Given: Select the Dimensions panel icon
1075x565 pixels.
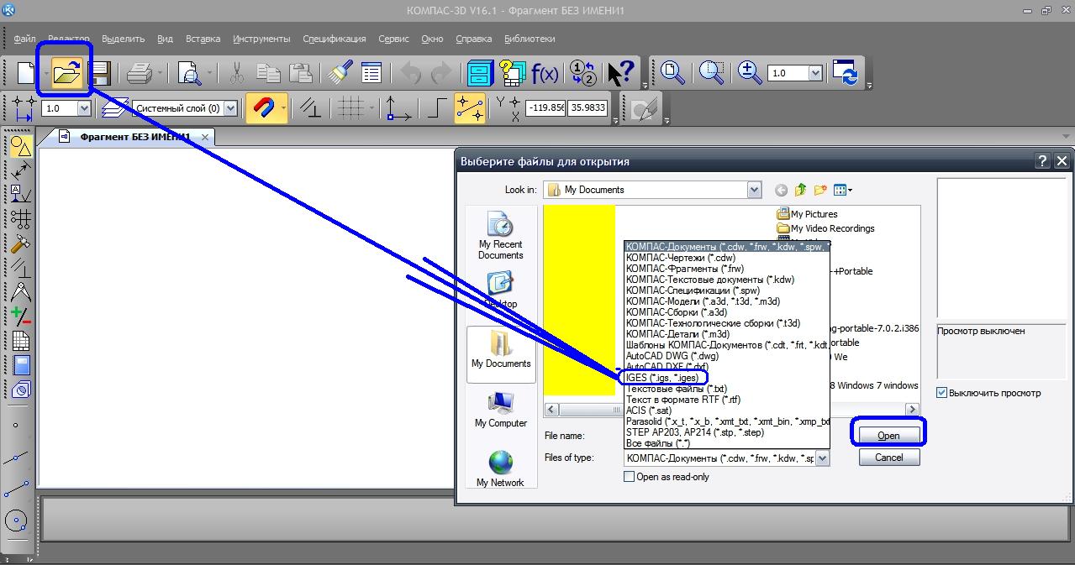Looking at the screenshot, I should pyautogui.click(x=20, y=170).
